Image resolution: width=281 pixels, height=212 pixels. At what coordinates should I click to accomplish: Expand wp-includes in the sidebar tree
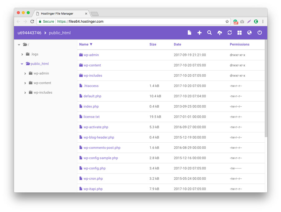pos(25,93)
